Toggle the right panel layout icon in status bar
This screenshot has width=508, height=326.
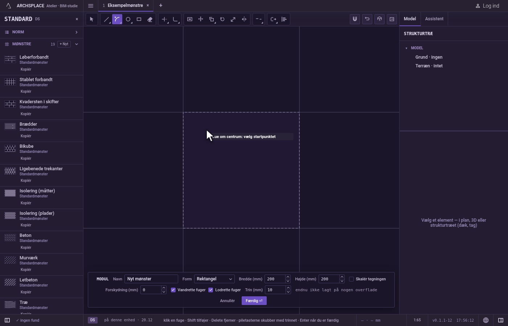[501, 320]
